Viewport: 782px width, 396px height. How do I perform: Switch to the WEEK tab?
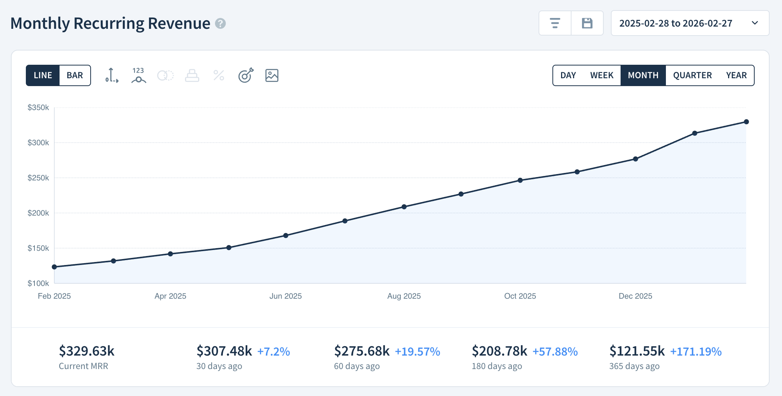coord(602,75)
